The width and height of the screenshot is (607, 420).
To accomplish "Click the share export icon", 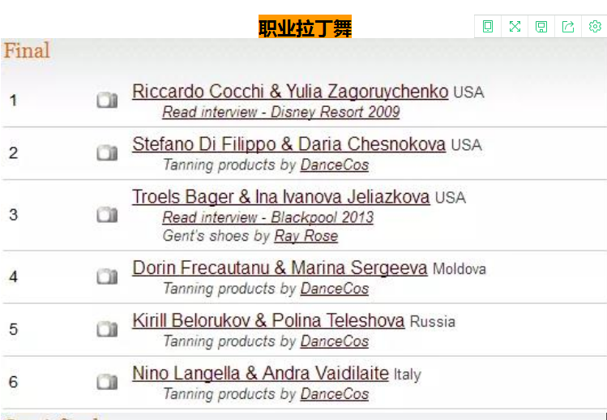I will coord(568,26).
